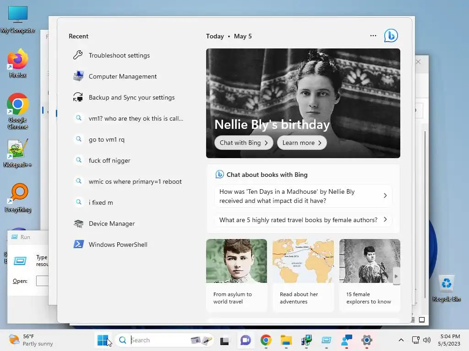Show hidden system tray icons
This screenshot has width=469, height=351.
click(401, 340)
